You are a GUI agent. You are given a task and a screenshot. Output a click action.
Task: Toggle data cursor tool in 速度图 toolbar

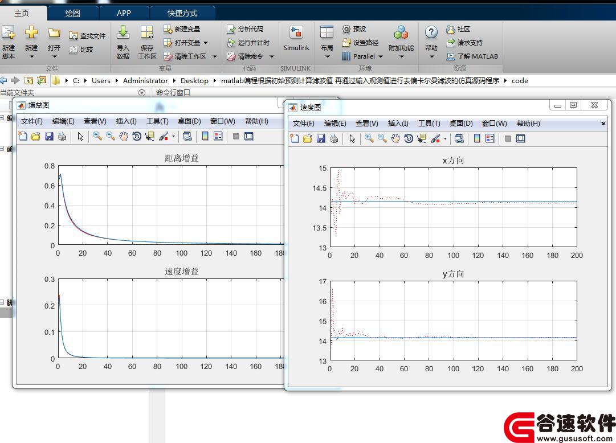click(x=422, y=138)
